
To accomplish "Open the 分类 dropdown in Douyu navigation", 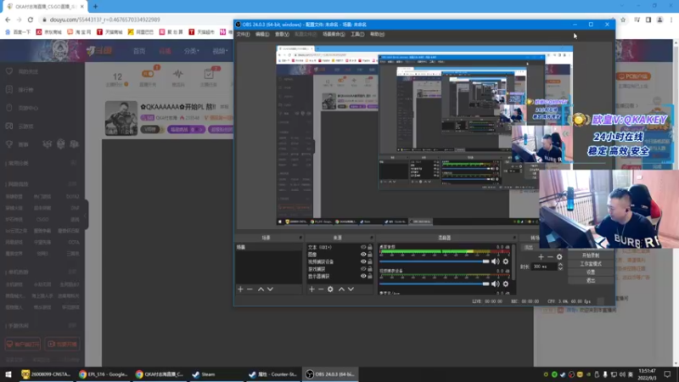I will [191, 51].
